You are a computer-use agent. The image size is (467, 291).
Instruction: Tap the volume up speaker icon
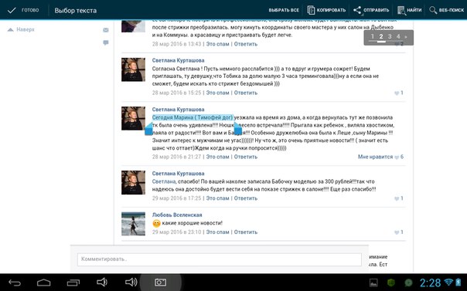coord(131,282)
